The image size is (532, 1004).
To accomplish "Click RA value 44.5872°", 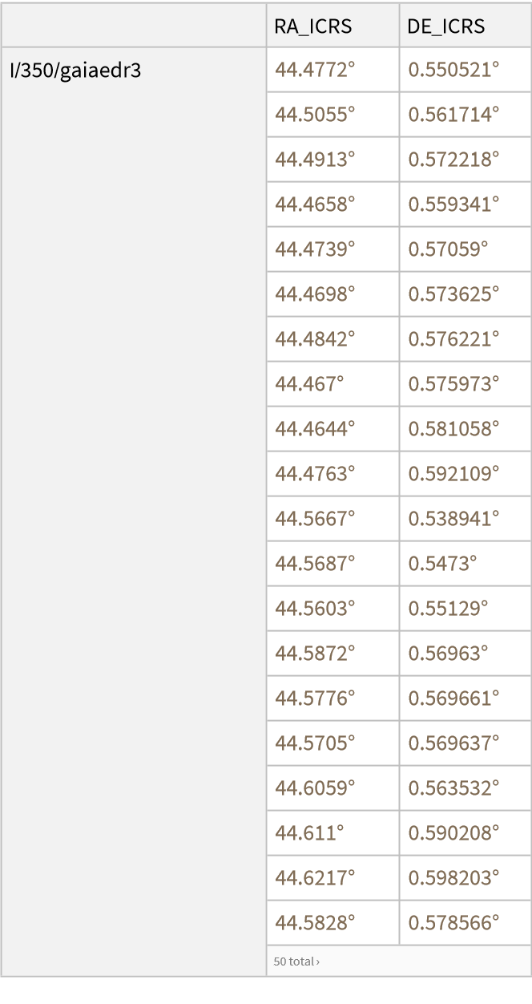I will [x=315, y=654].
